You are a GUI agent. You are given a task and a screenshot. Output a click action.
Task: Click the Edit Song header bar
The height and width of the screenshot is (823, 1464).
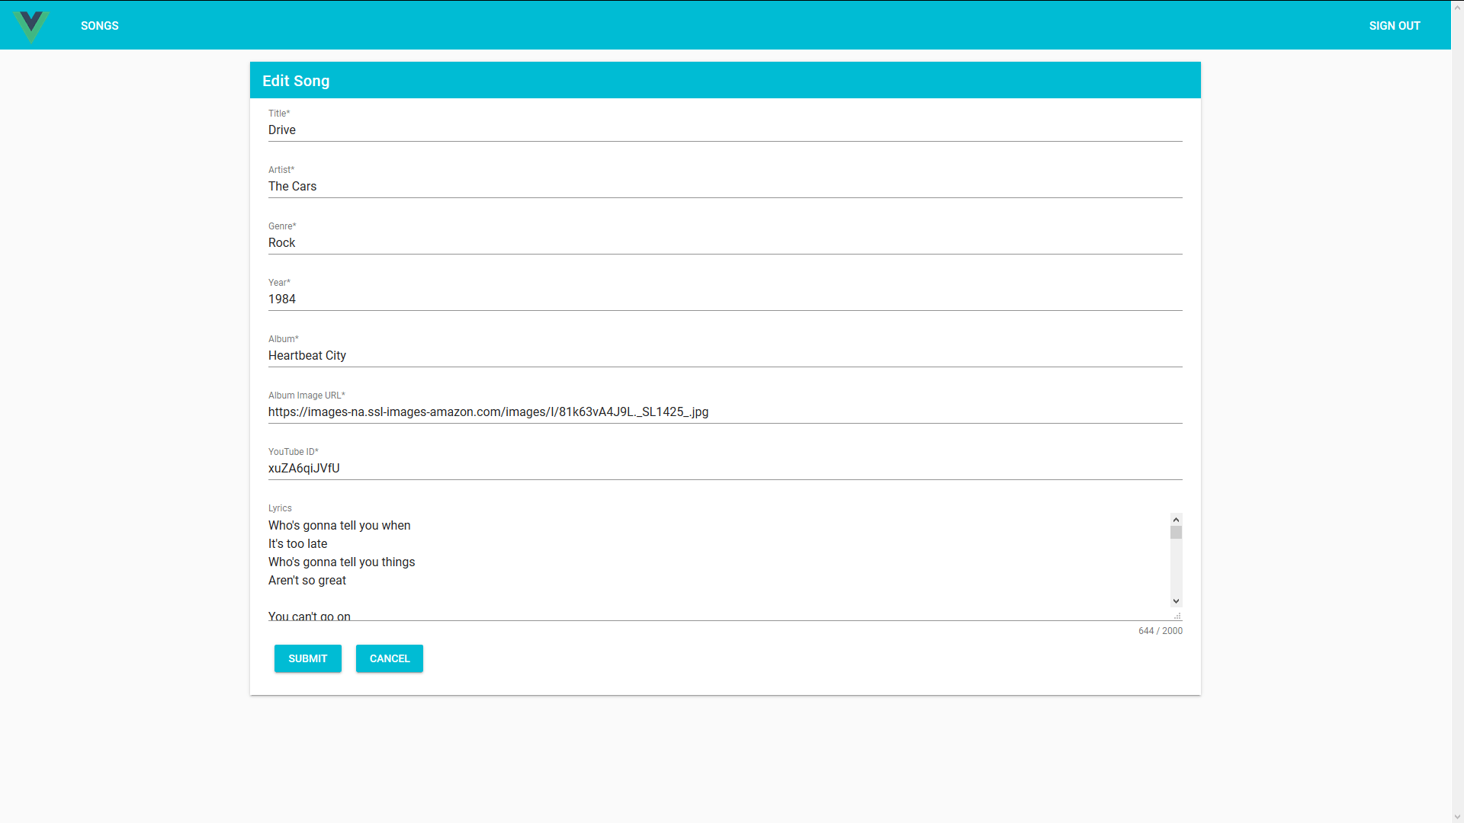724,81
